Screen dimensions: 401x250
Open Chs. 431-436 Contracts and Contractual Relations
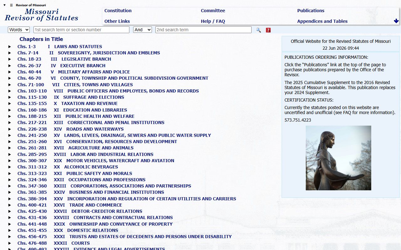click(x=95, y=217)
